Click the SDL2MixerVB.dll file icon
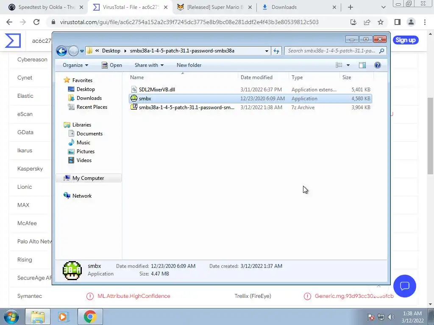Viewport: 434px width, 325px height. pyautogui.click(x=134, y=90)
